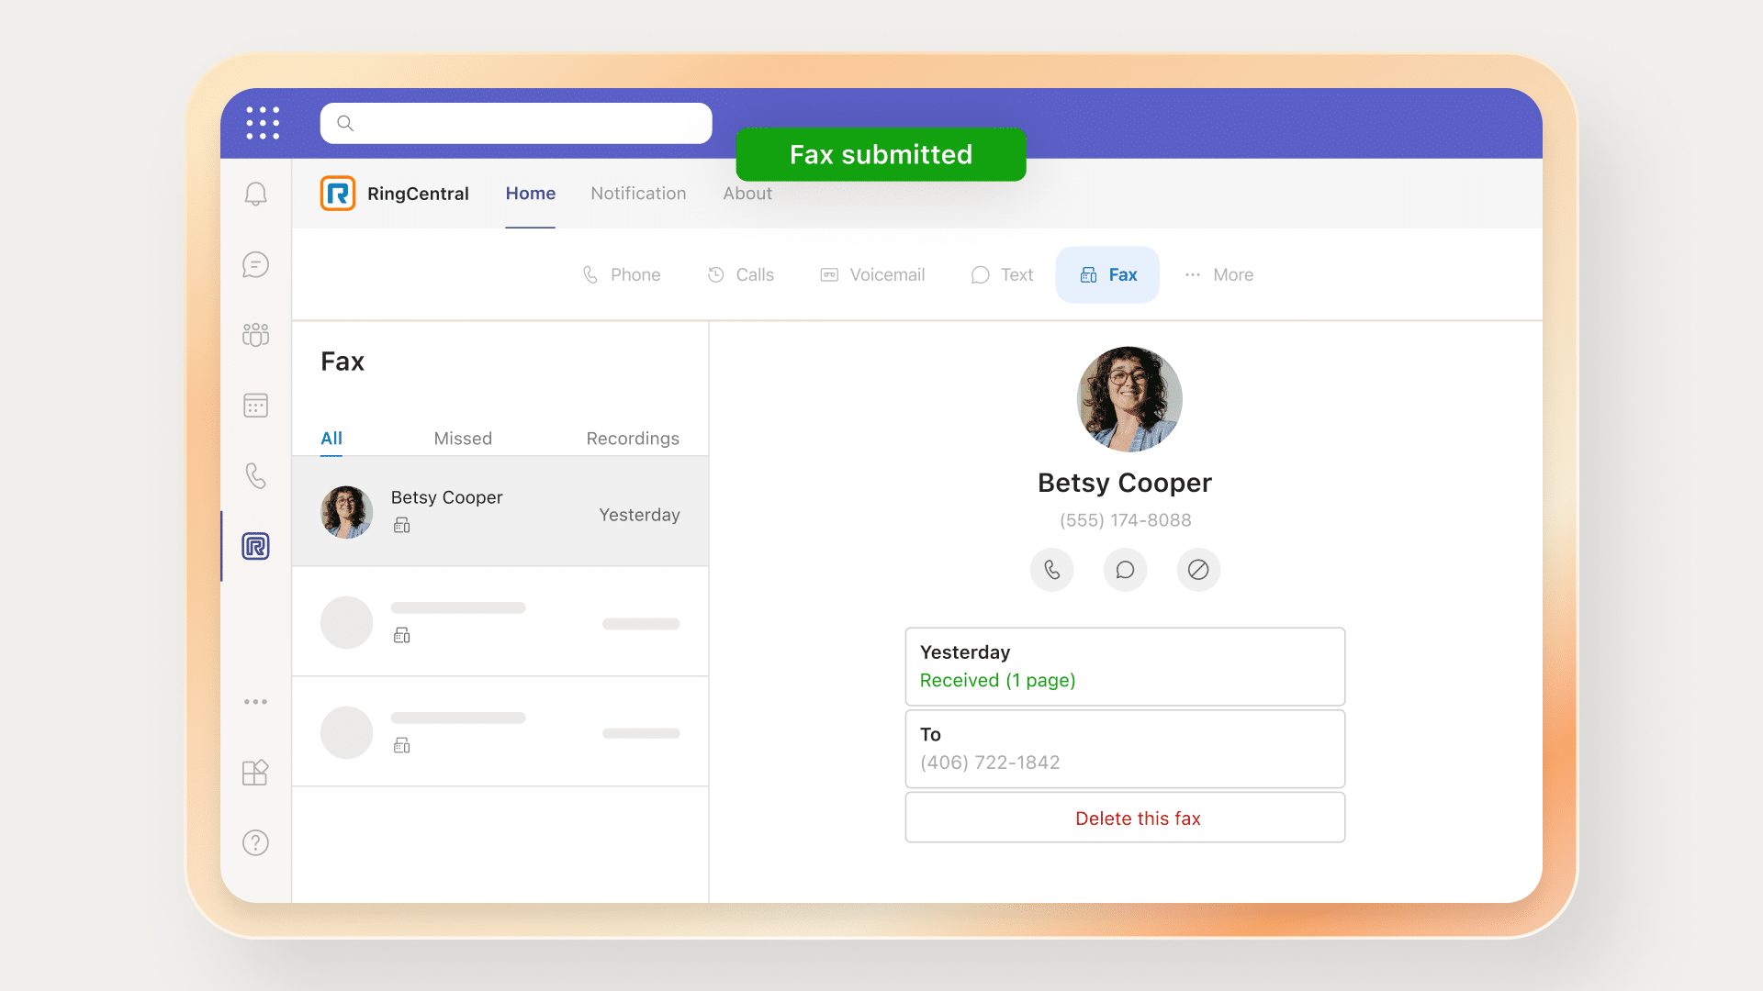Open the messaging icon in sidebar
The image size is (1763, 991).
(255, 265)
